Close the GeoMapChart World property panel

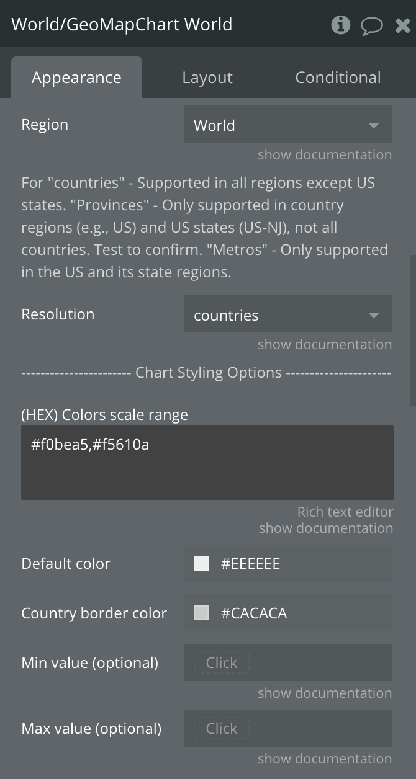[x=402, y=25]
